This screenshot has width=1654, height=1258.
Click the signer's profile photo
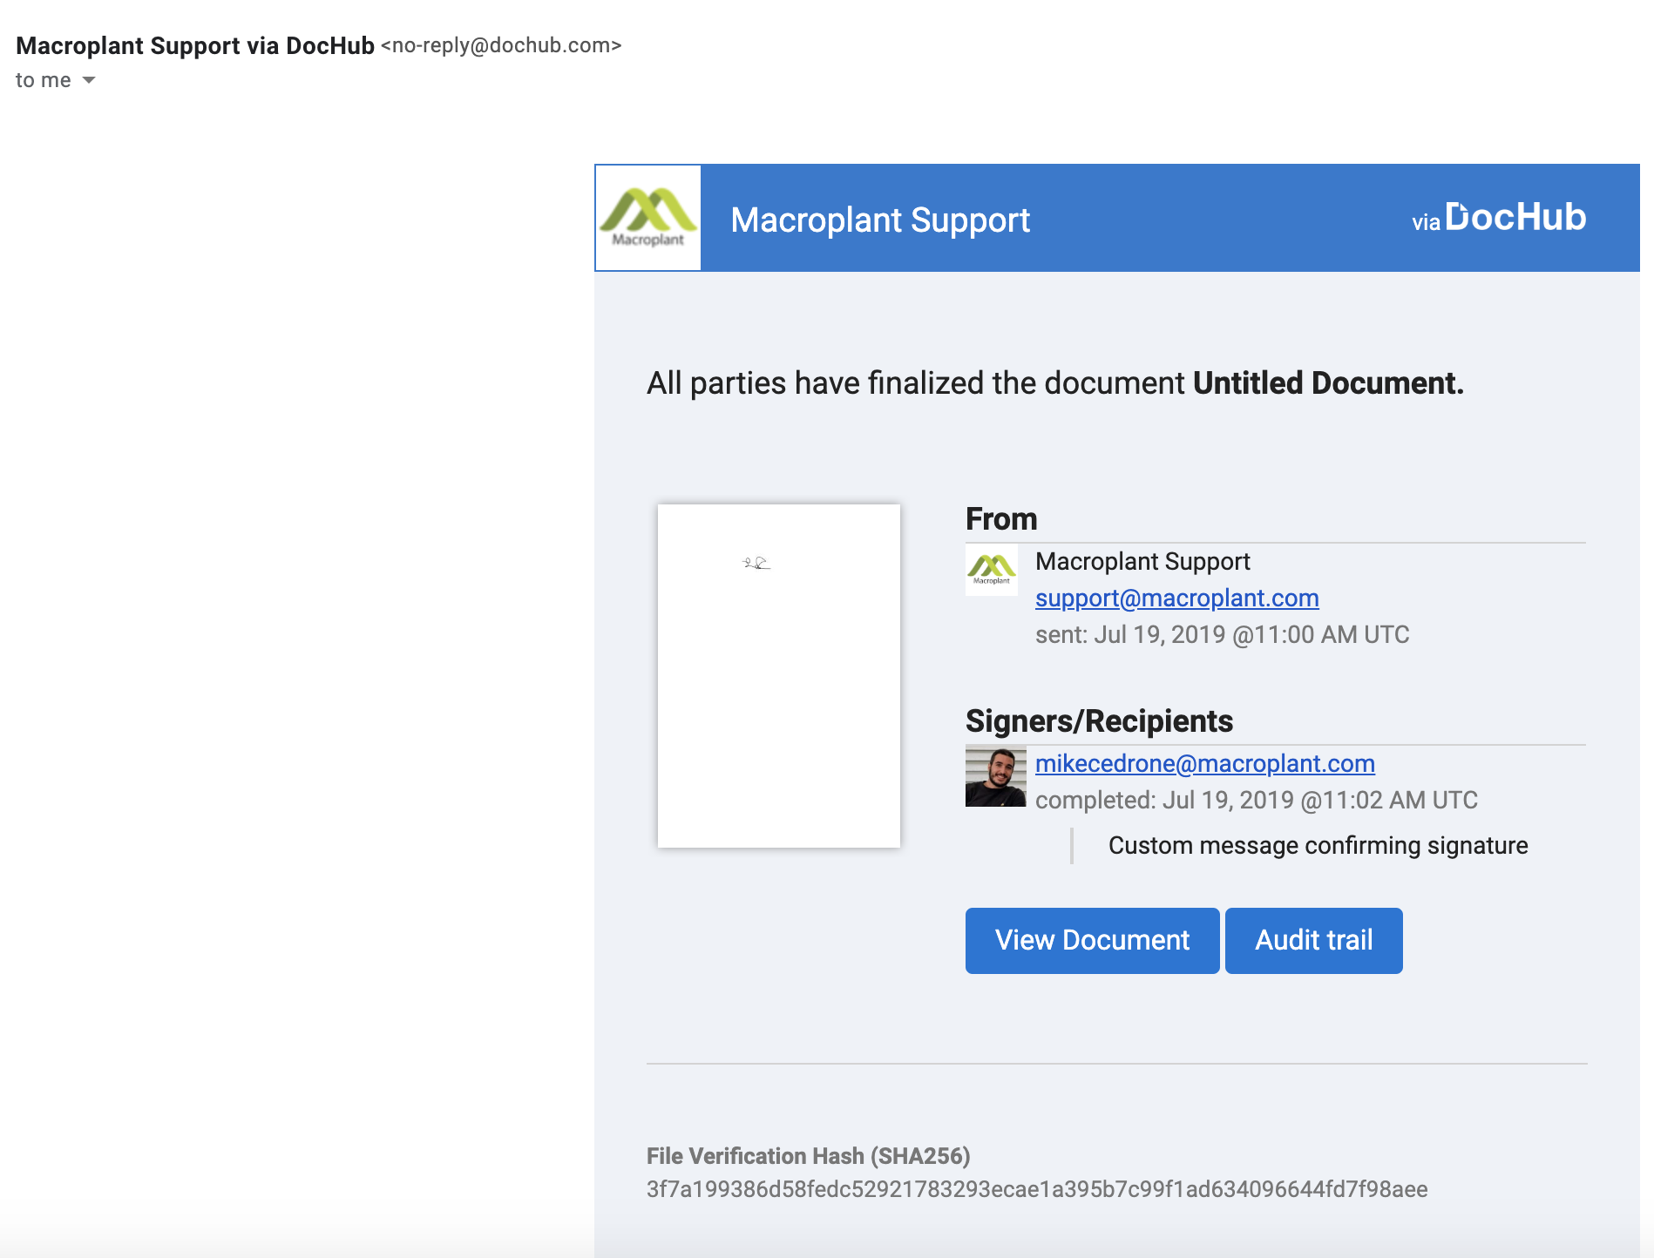pyautogui.click(x=995, y=776)
